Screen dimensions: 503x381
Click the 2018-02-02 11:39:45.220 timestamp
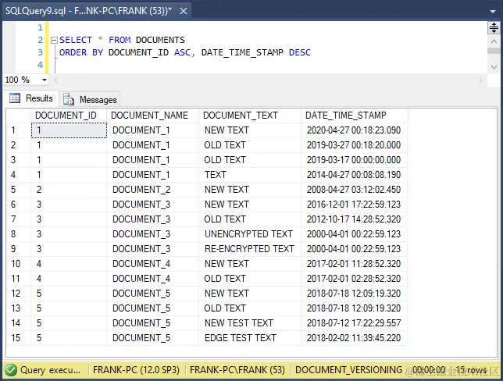pyautogui.click(x=354, y=338)
